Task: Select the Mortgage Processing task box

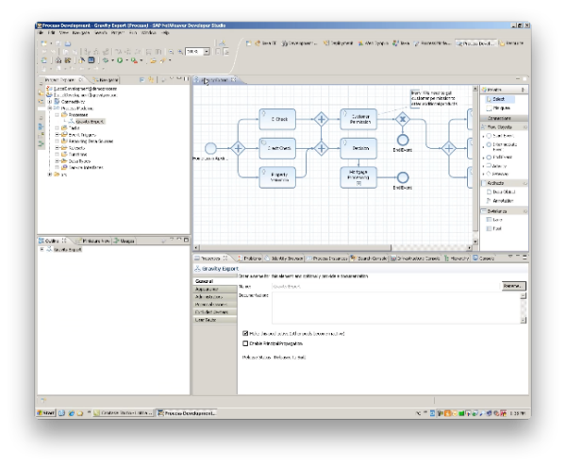Action: point(358,177)
